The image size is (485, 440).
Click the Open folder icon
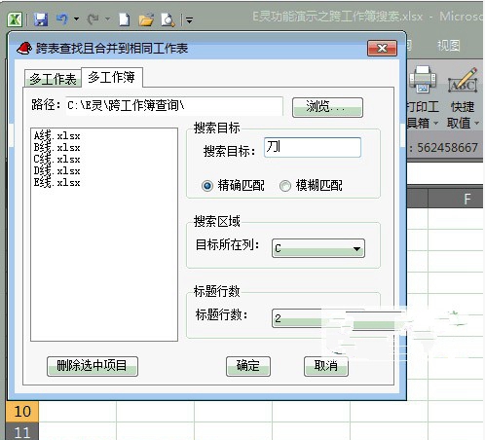click(x=146, y=19)
